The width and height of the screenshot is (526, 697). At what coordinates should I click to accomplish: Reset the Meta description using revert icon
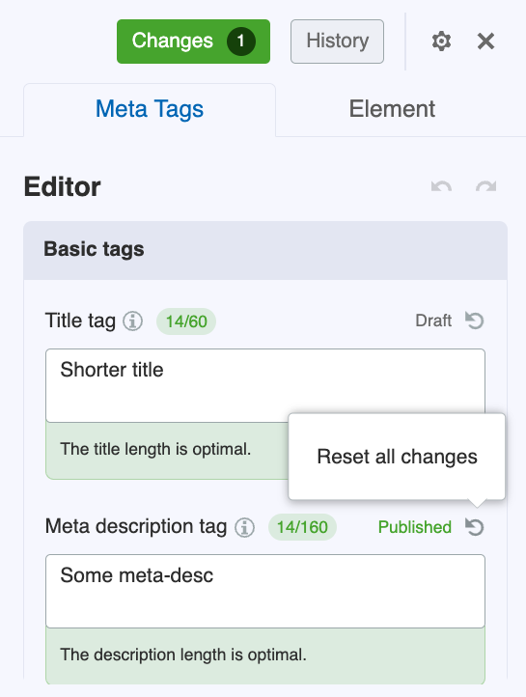(x=475, y=527)
